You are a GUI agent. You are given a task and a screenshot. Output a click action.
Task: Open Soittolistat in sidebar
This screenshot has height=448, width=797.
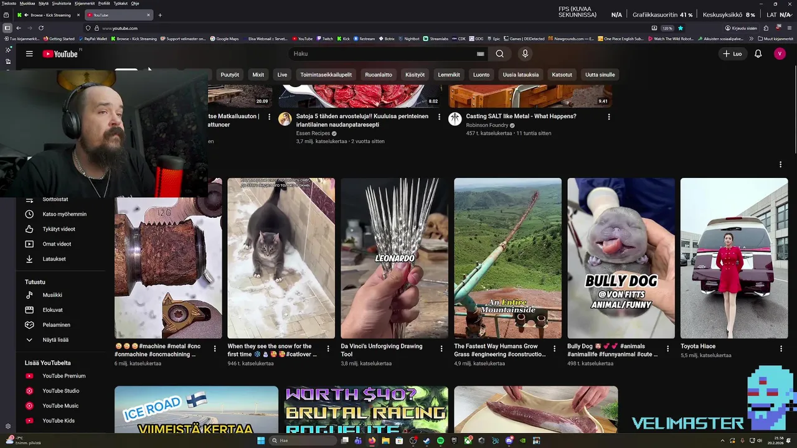(55, 199)
